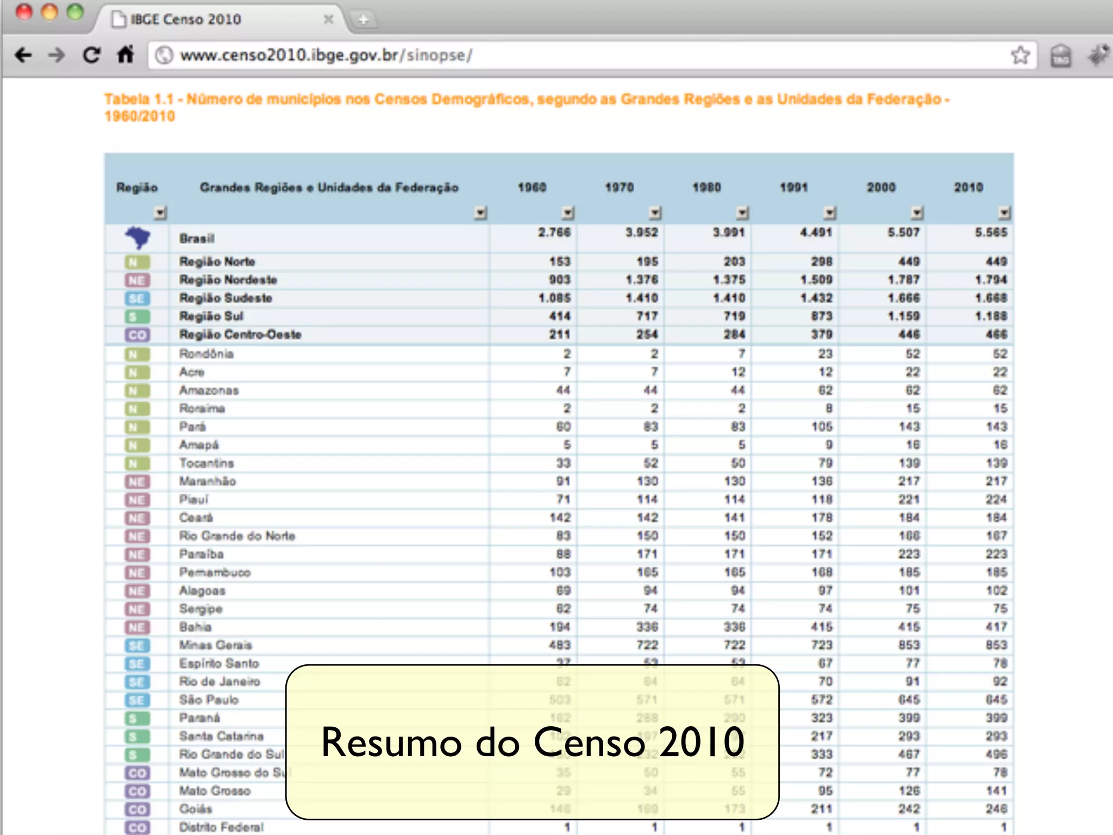Click the N badge beside Região Norte

(x=137, y=263)
